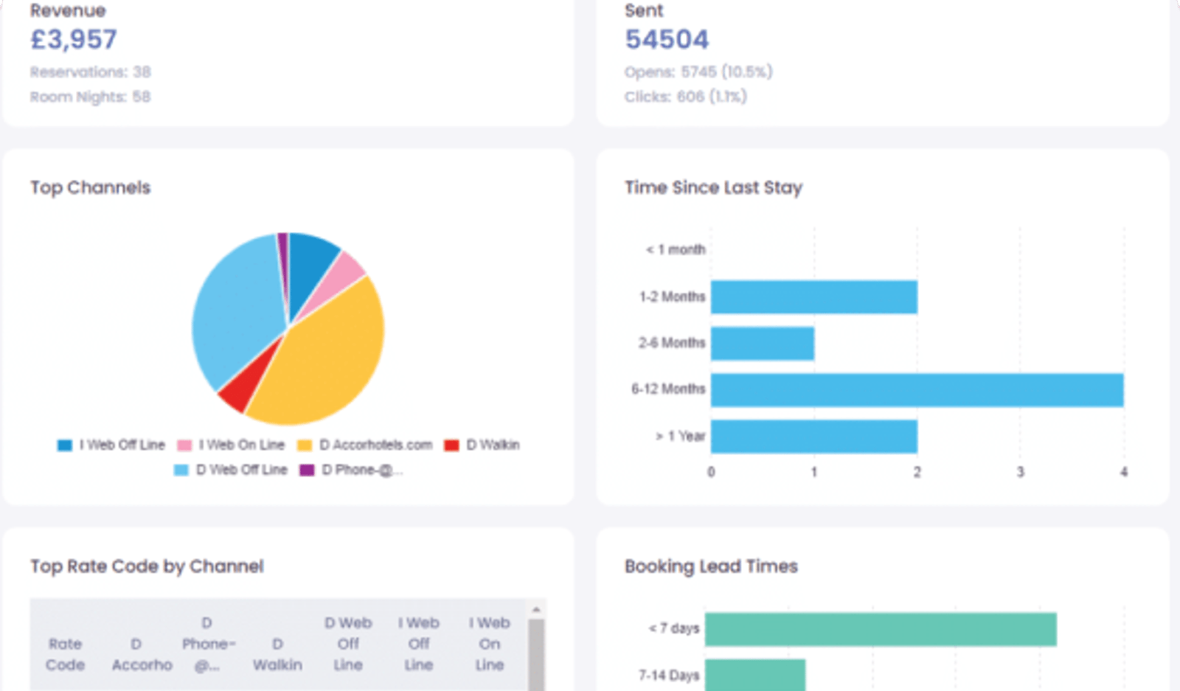The height and width of the screenshot is (691, 1180).
Task: Click the sent count 54504
Action: [x=667, y=40]
